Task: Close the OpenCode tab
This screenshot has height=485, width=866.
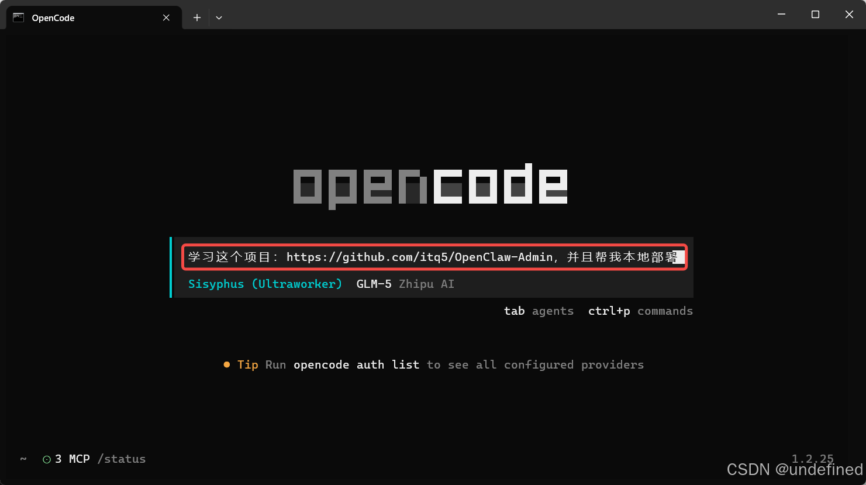Action: point(166,18)
